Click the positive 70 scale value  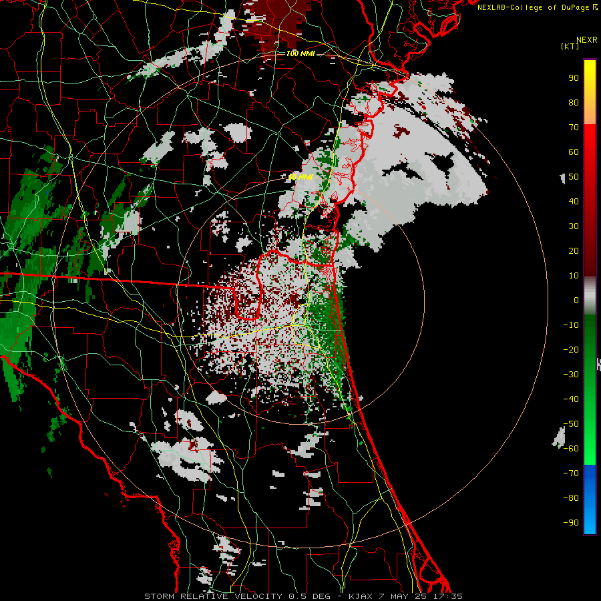tap(574, 128)
